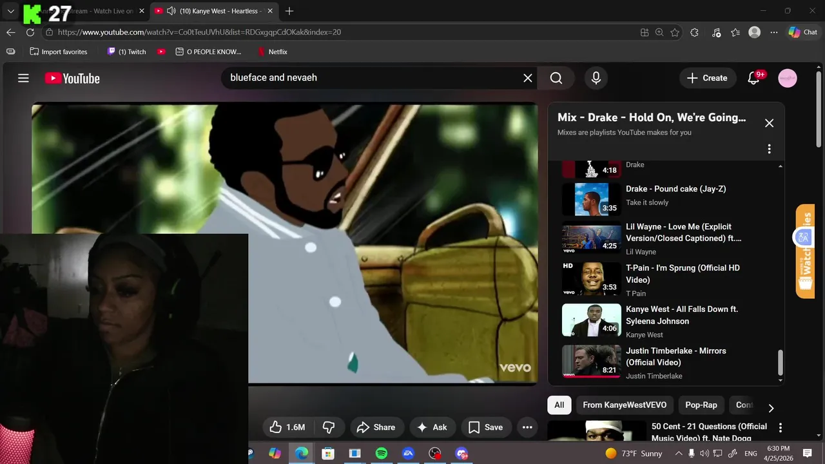The image size is (825, 464).
Task: Dislike the video with thumbs down
Action: tap(329, 427)
